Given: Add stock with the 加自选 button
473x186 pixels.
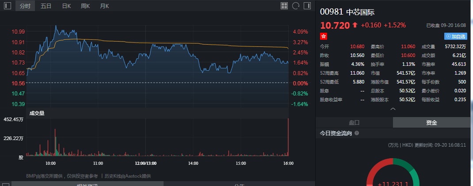Looking at the screenshot, I should (456, 36).
